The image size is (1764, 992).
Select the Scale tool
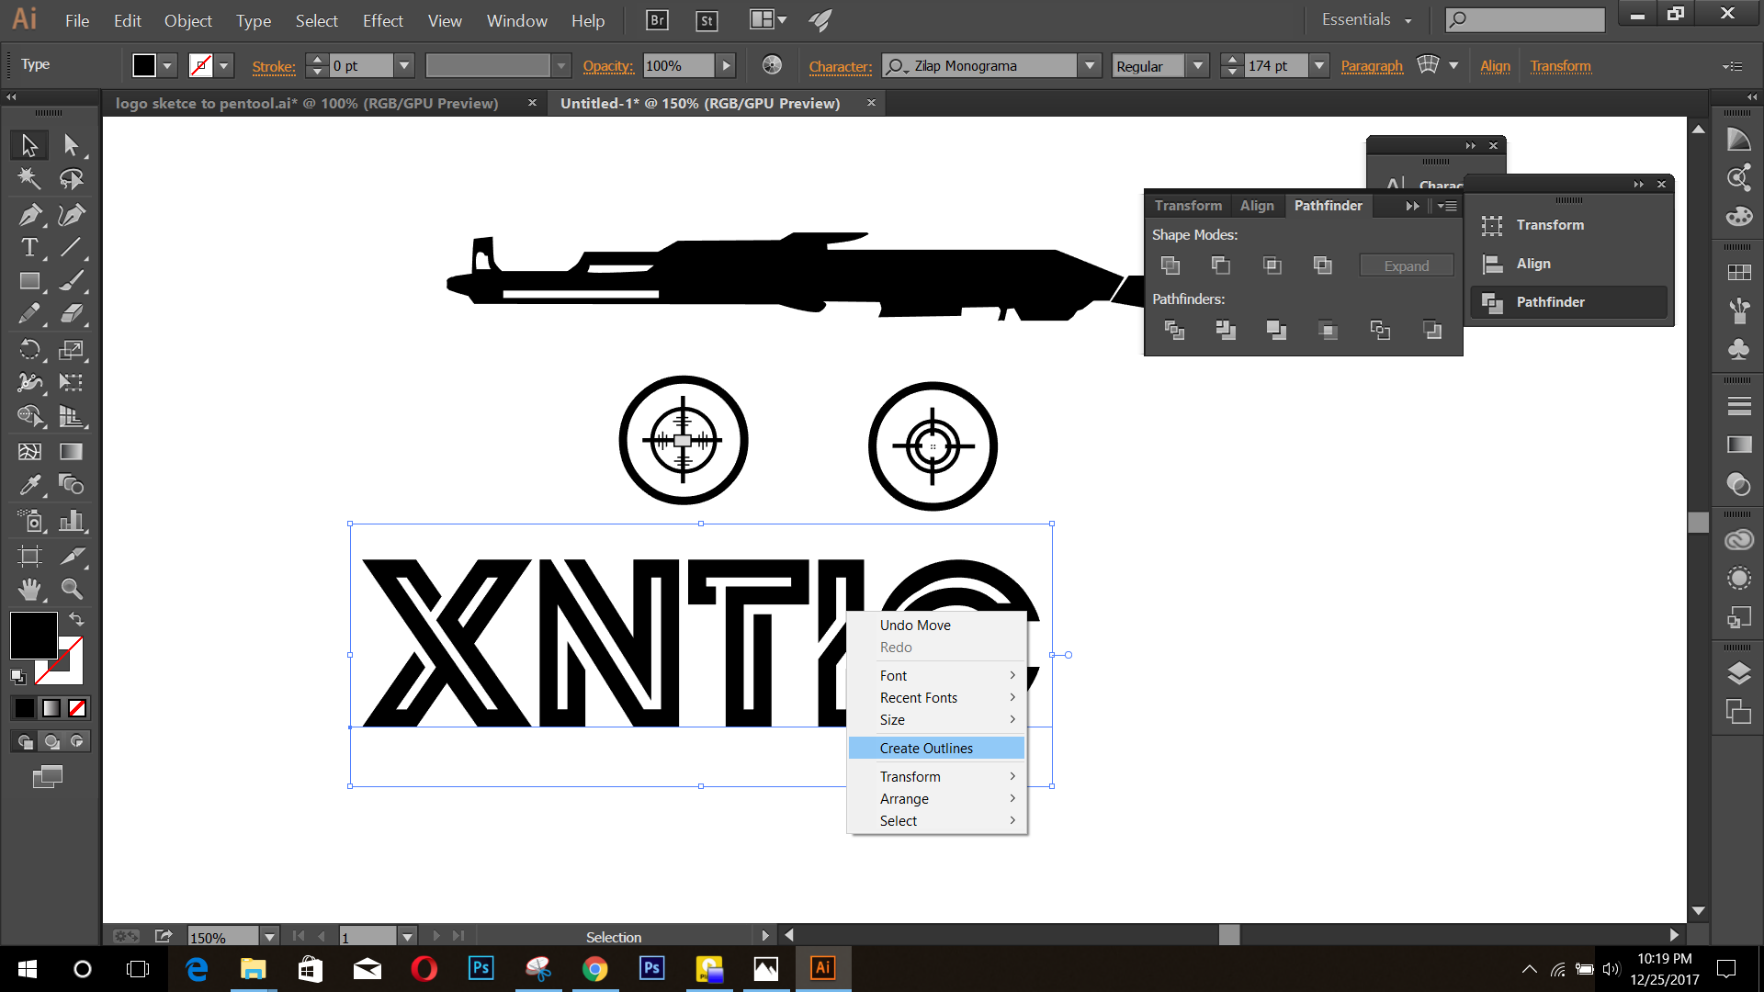71,349
